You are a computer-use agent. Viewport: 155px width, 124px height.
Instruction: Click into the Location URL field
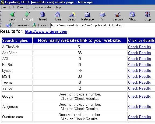click(103, 25)
